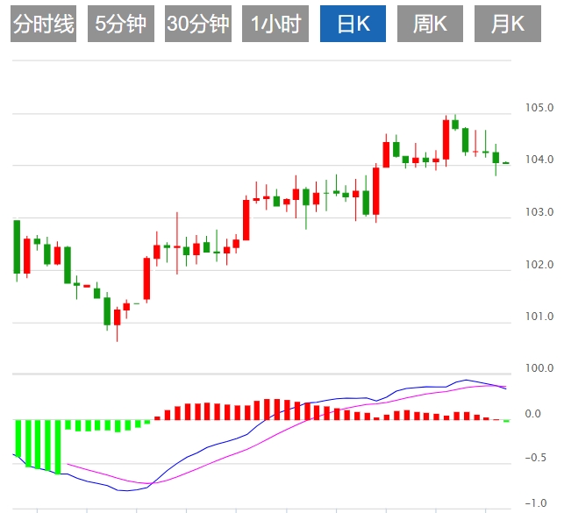Click the last green MACD bar
Screen dimensions: 564x513
click(x=506, y=421)
